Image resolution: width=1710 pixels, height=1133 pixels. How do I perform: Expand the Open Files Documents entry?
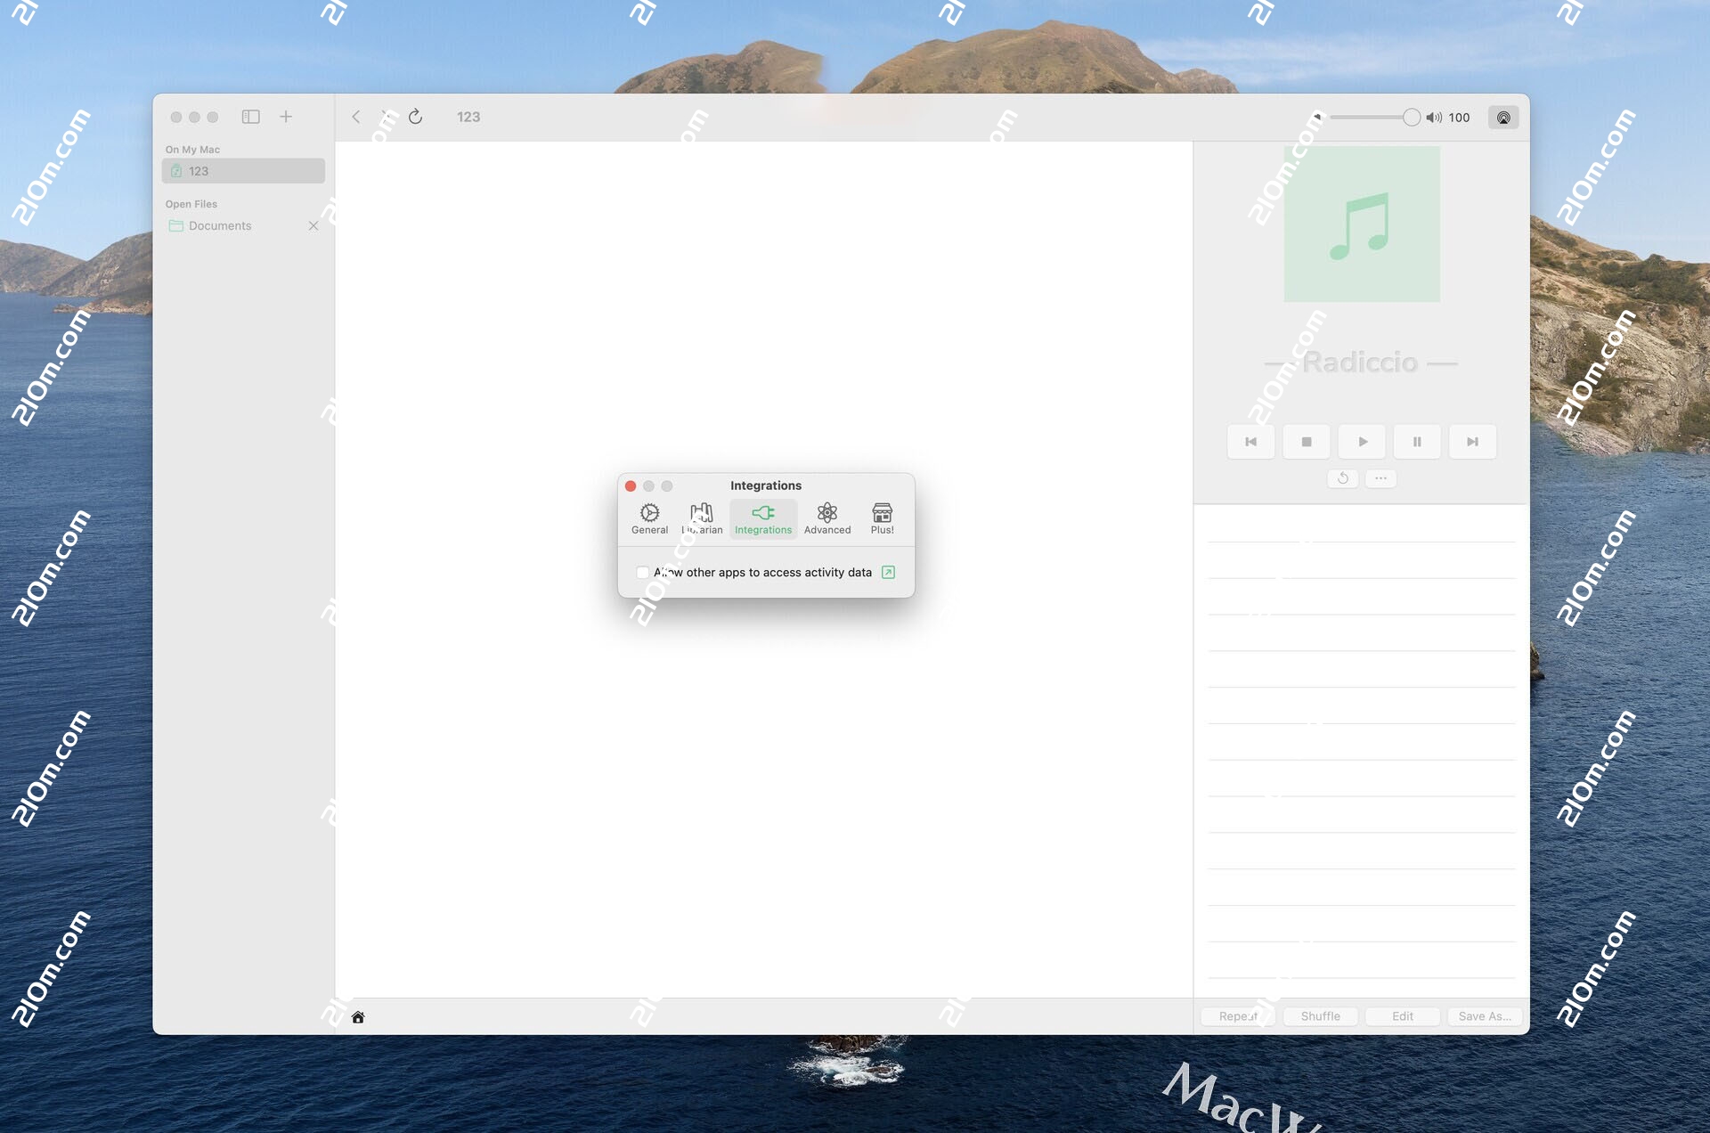(x=219, y=225)
